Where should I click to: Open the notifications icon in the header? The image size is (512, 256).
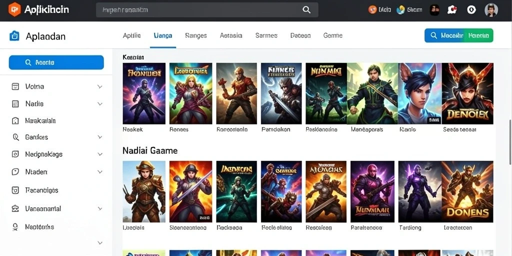click(452, 10)
